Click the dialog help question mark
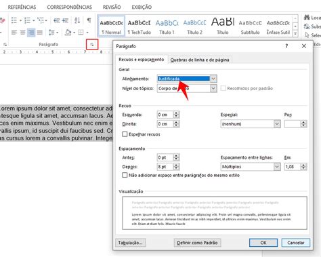This screenshot has width=321, height=257. (286, 46)
